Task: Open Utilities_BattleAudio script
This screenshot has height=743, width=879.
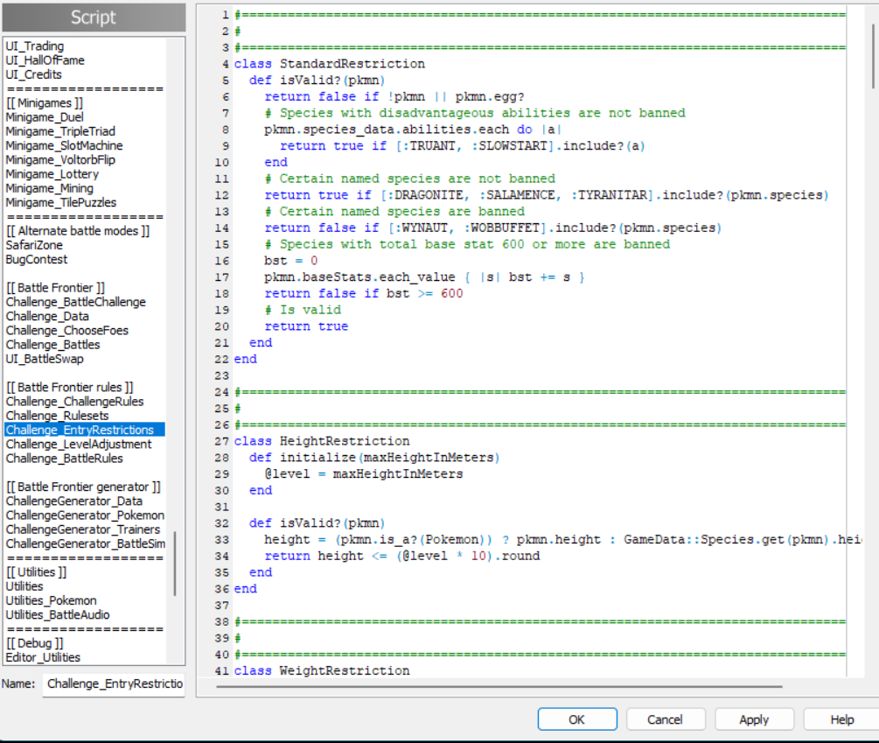Action: click(58, 614)
